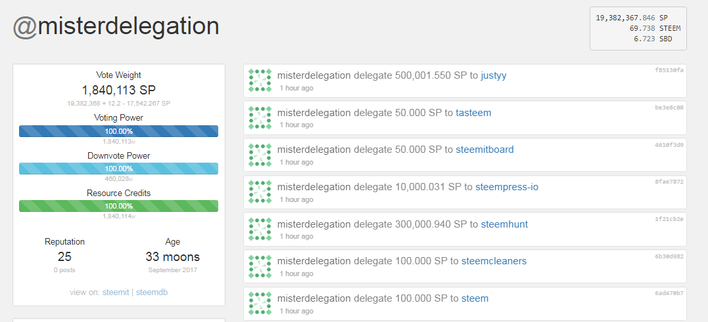Click the avatar icon in the justyy delegation row
Viewport: 708px width, 322px height.
tap(260, 81)
